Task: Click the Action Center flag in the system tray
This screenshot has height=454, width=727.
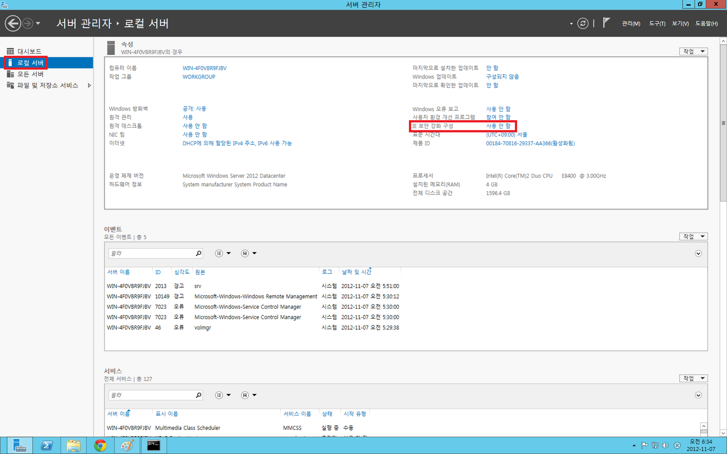Action: click(644, 445)
